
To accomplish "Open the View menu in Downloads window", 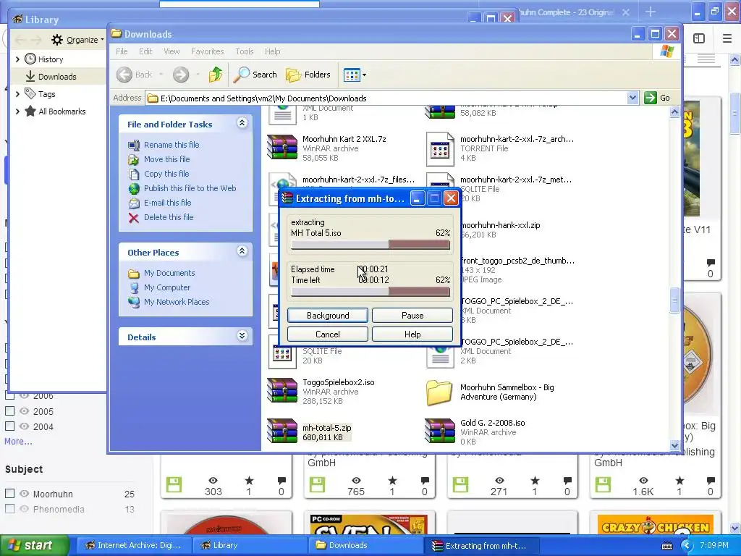I will 172,51.
